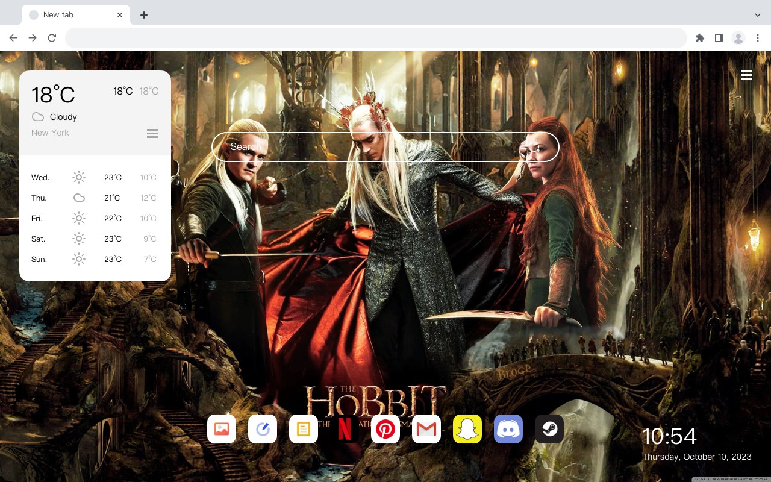Open Chrome's three-dot menu
Screen dimensions: 771x482
(758, 38)
